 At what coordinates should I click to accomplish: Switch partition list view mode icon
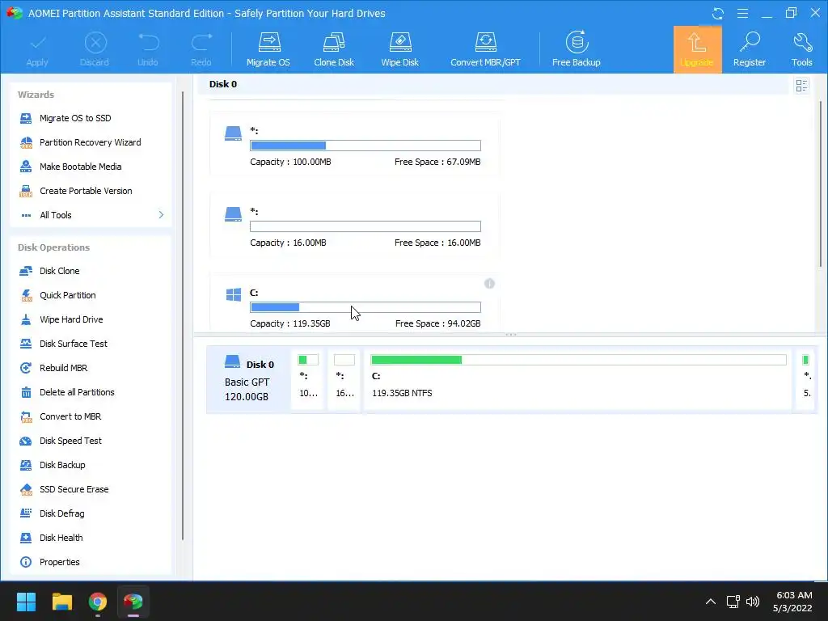coord(801,86)
